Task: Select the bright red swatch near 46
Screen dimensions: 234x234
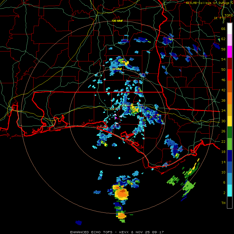Action: pos(230,75)
